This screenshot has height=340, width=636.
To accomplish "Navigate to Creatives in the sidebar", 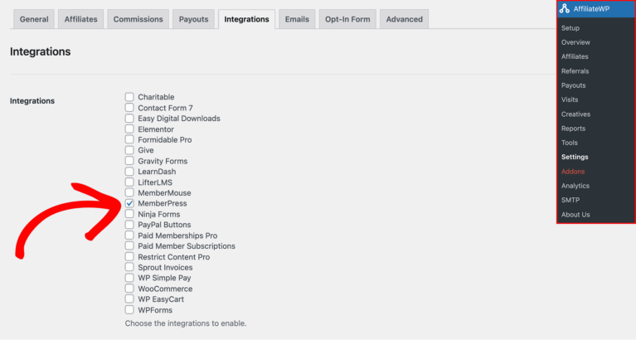I will coord(575,114).
